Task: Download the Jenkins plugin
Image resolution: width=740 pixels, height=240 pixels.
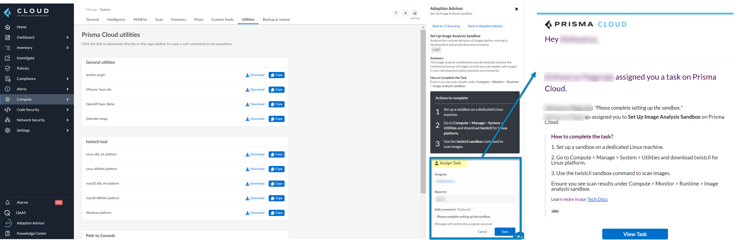Action: 255,75
